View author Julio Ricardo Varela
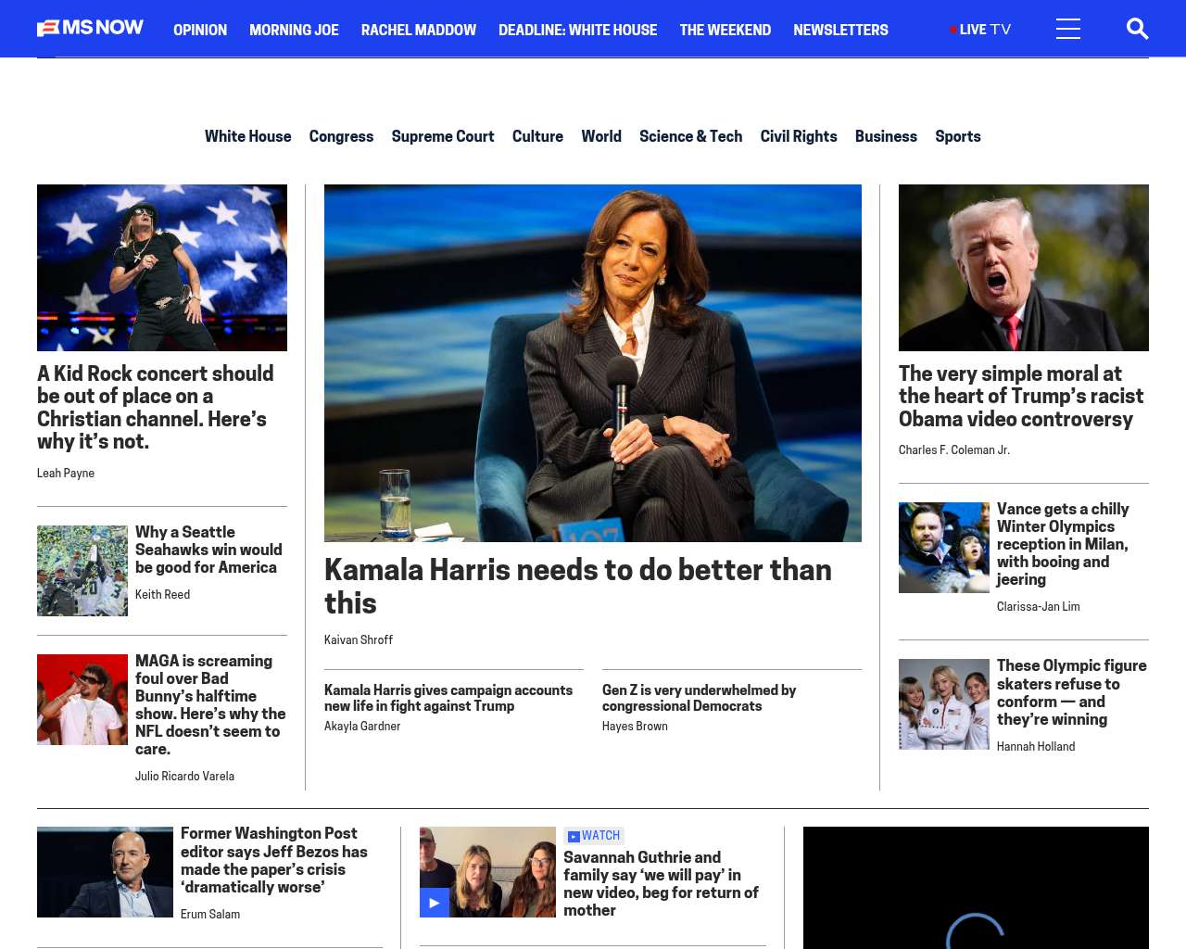The width and height of the screenshot is (1186, 949). [x=184, y=776]
